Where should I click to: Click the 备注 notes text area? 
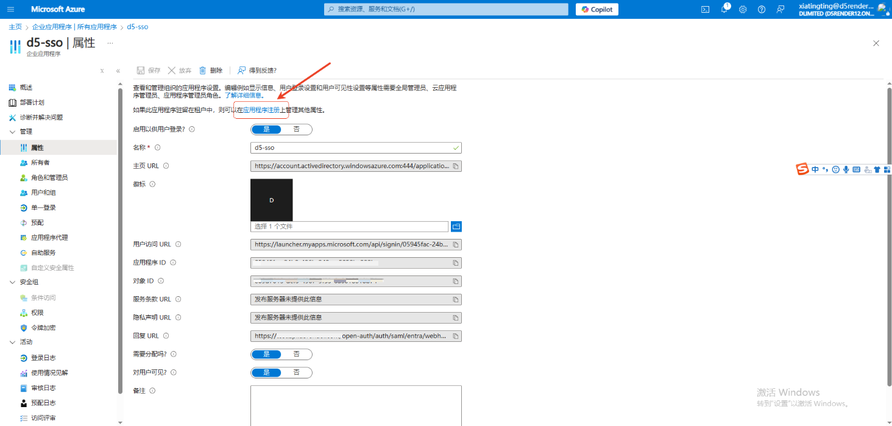click(356, 405)
